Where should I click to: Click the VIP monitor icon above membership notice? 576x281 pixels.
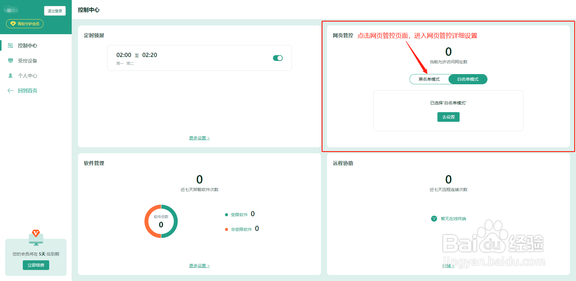(x=36, y=238)
